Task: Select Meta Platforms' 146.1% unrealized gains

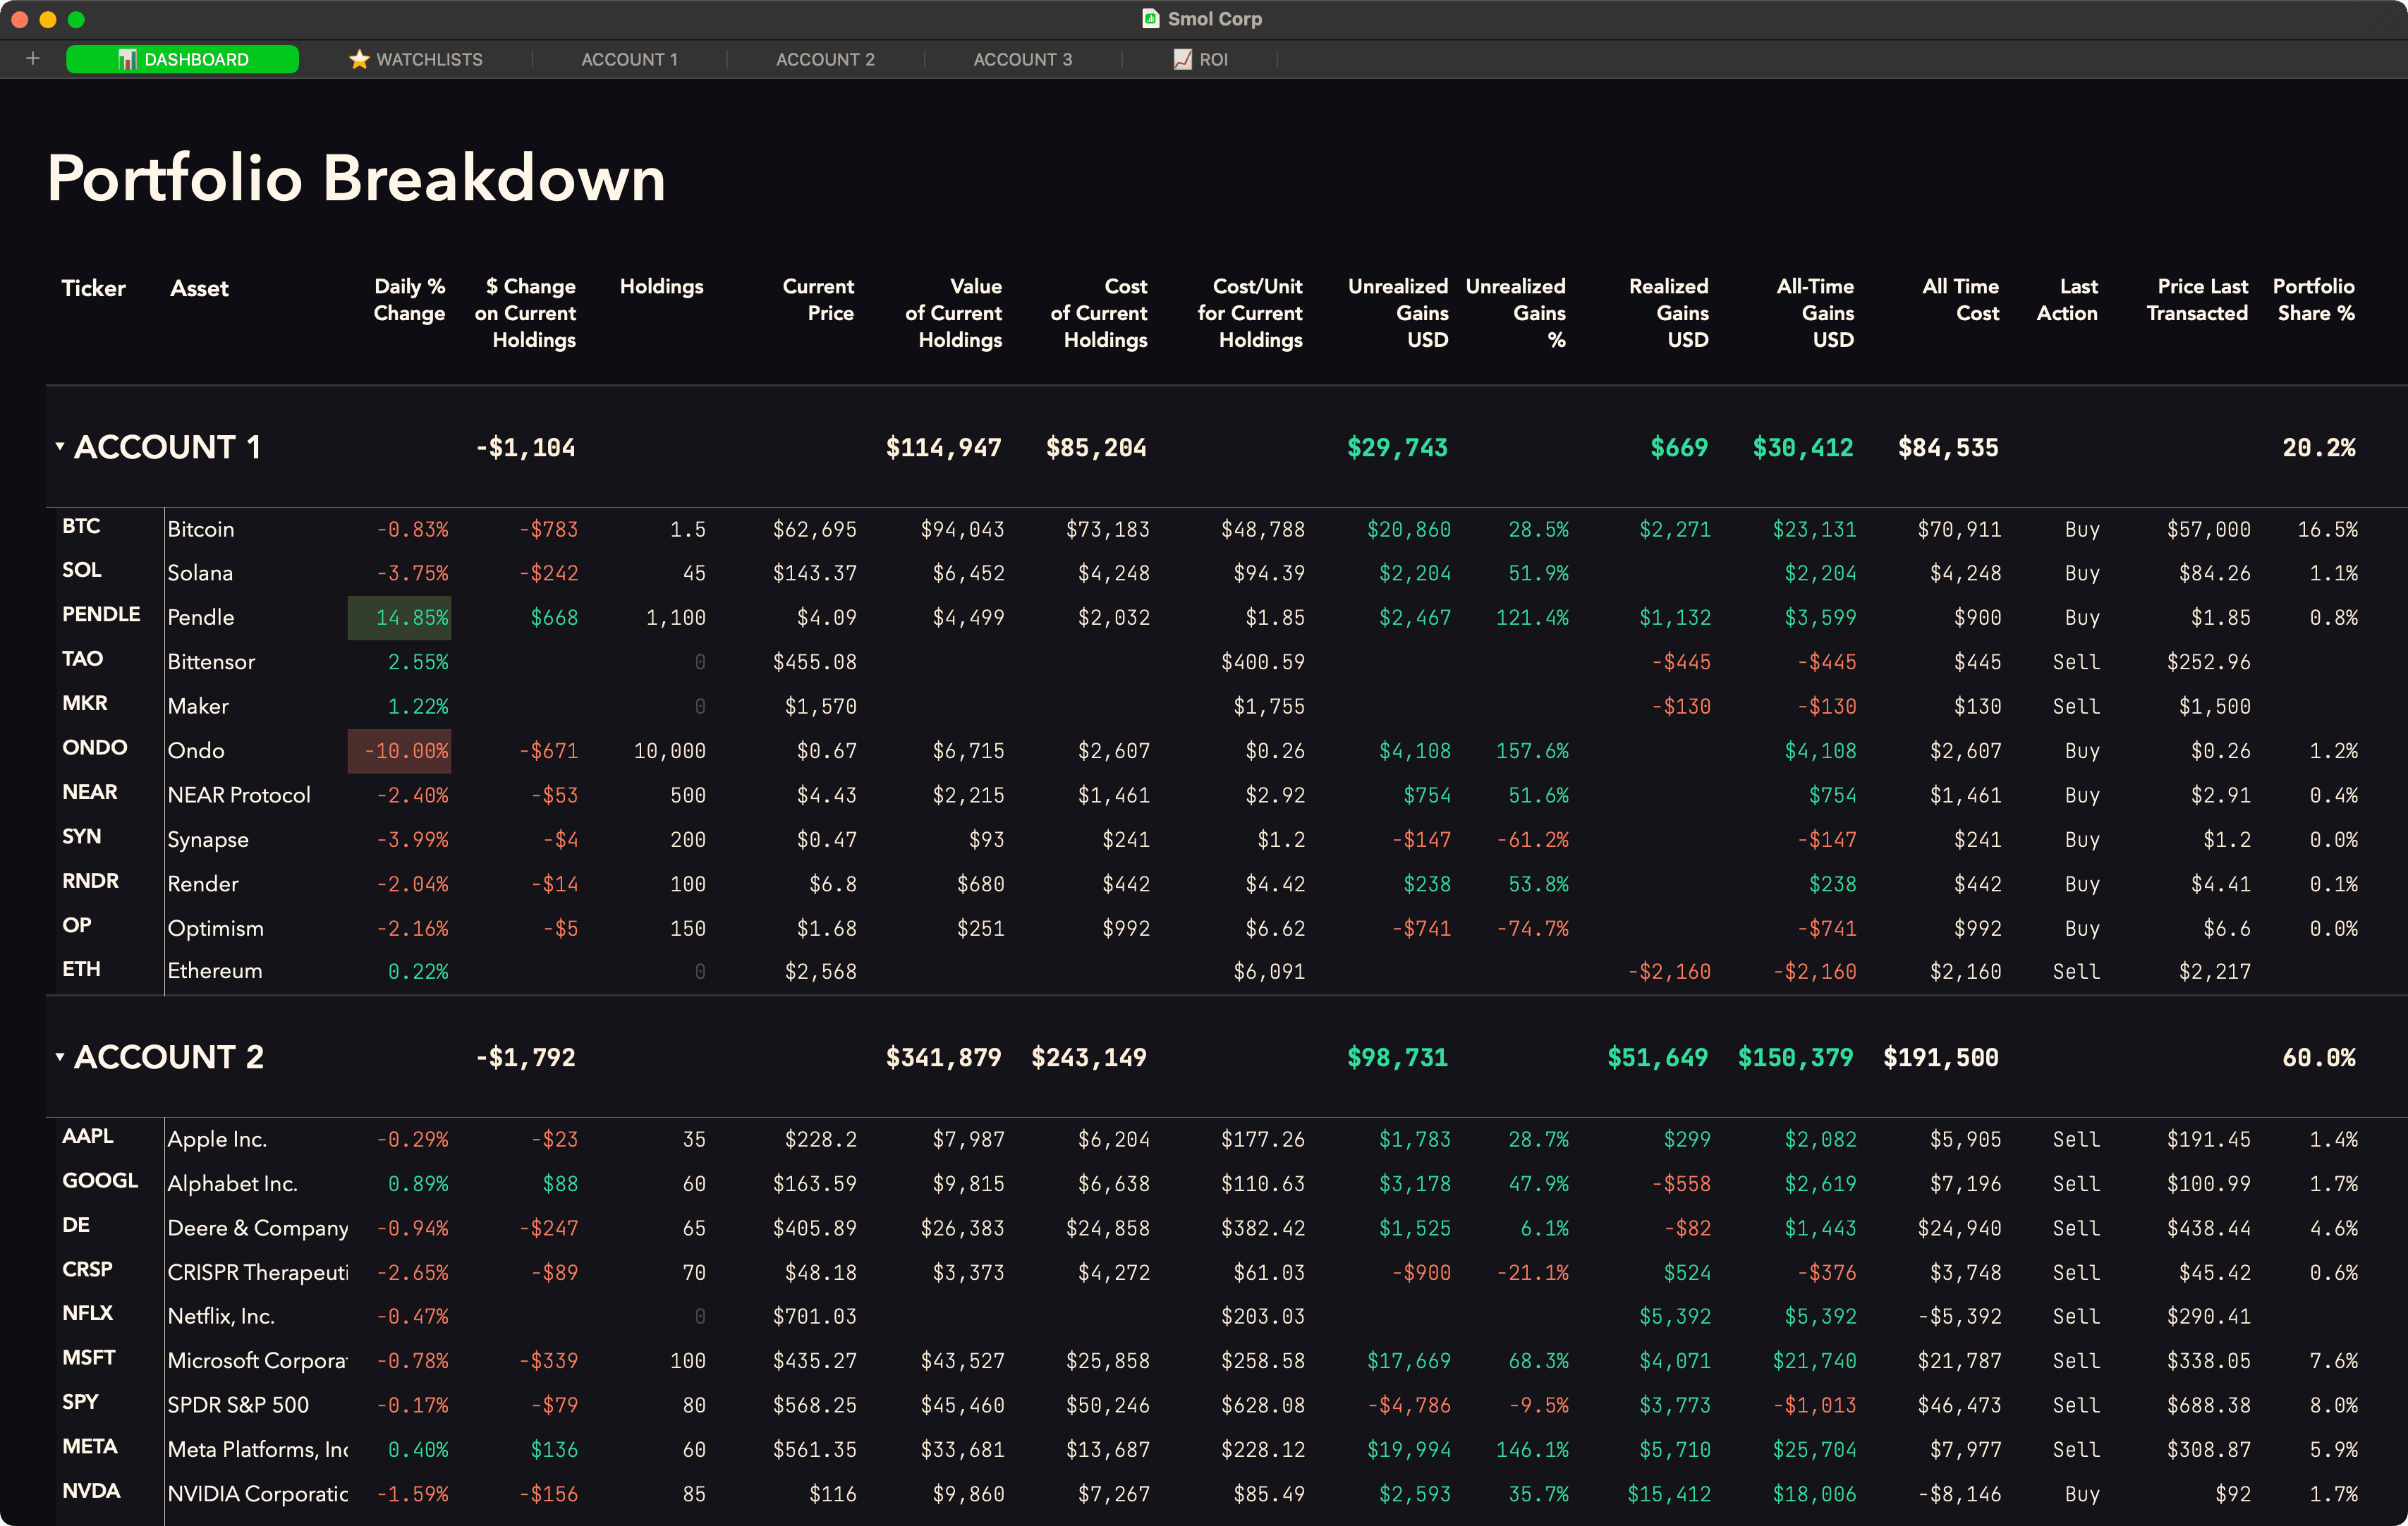Action: coord(1532,1449)
